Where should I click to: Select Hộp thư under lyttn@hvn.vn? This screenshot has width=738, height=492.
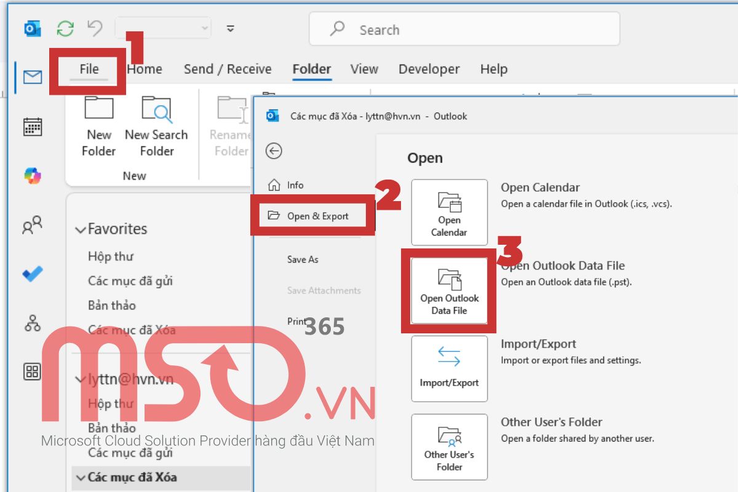(x=111, y=404)
